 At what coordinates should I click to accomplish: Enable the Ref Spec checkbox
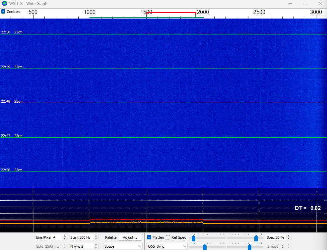(x=168, y=237)
